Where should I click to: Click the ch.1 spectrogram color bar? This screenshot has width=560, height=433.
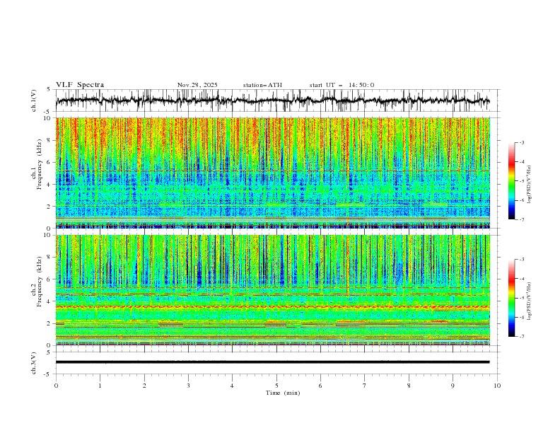pos(511,181)
